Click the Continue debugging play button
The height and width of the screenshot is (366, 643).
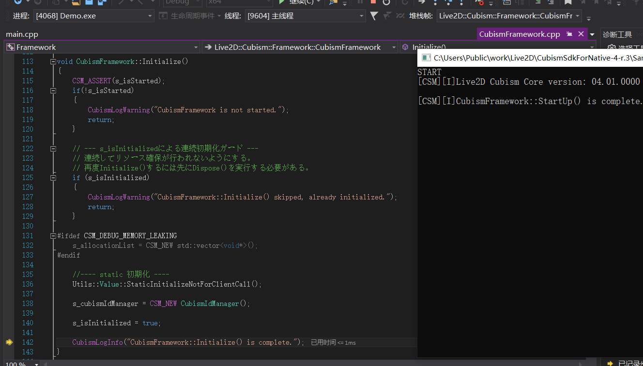point(281,2)
